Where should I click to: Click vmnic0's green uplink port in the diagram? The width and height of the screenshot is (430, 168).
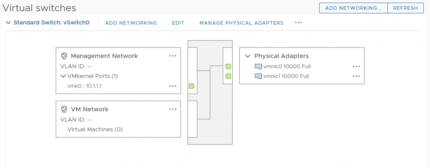click(x=228, y=66)
